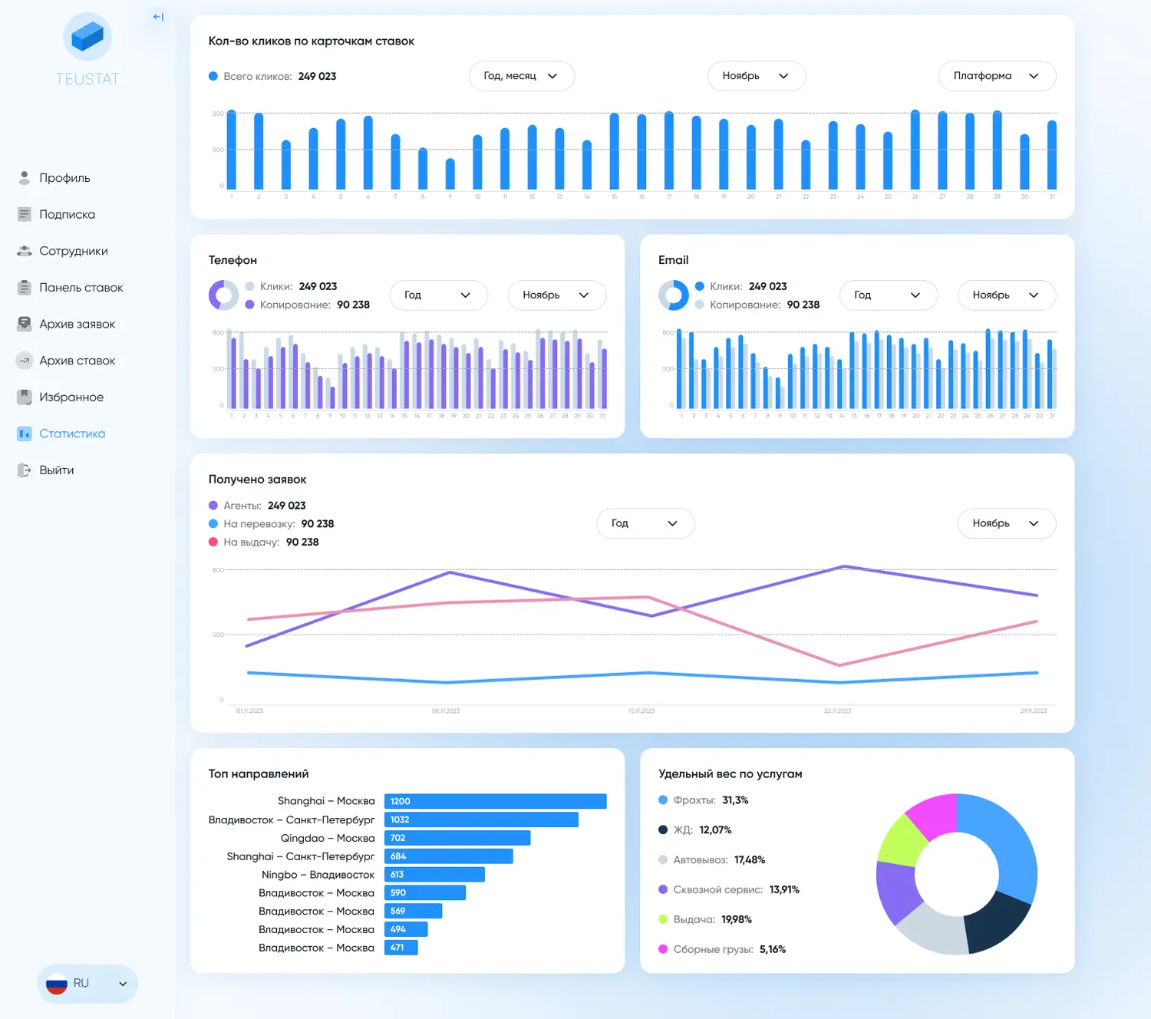This screenshot has width=1151, height=1019.
Task: Toggle the На выдачу legend dot
Action: pos(213,542)
